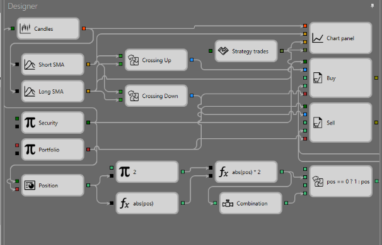
Task: Click the yellow output socket of Sell
Action: click(376, 122)
